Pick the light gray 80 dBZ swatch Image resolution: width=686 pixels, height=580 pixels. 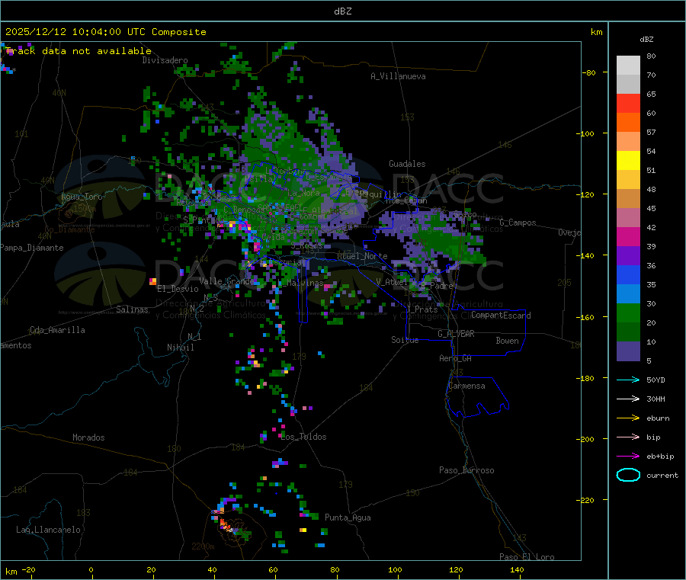point(628,66)
